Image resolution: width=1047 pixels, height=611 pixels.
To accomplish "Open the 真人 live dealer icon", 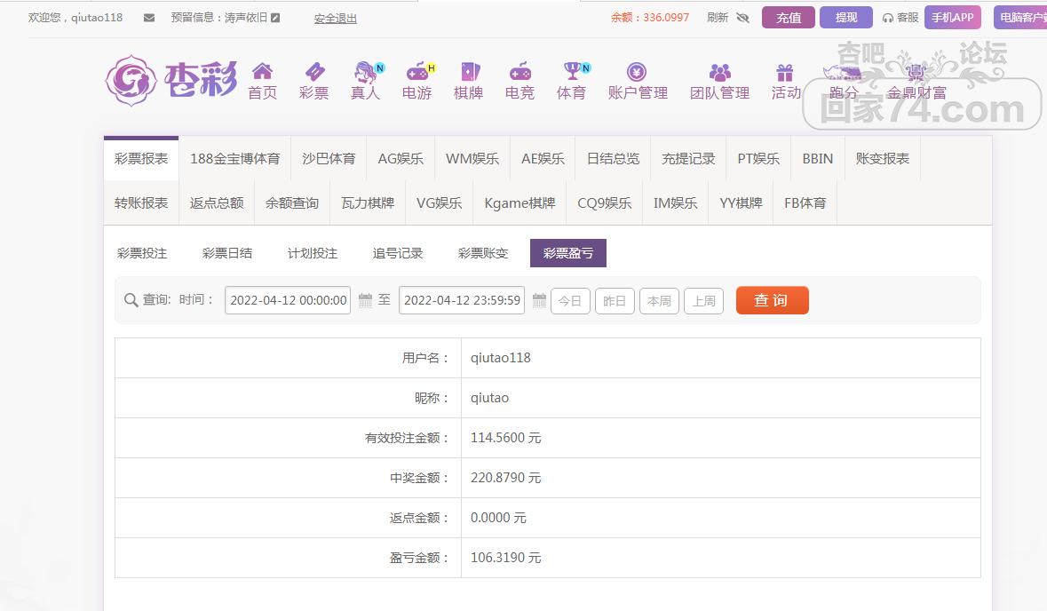I will [365, 72].
